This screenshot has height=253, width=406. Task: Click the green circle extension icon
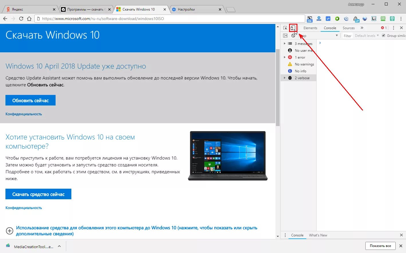[x=337, y=19]
